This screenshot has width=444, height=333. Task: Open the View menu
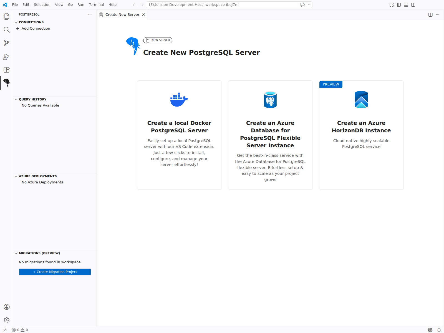pyautogui.click(x=59, y=5)
